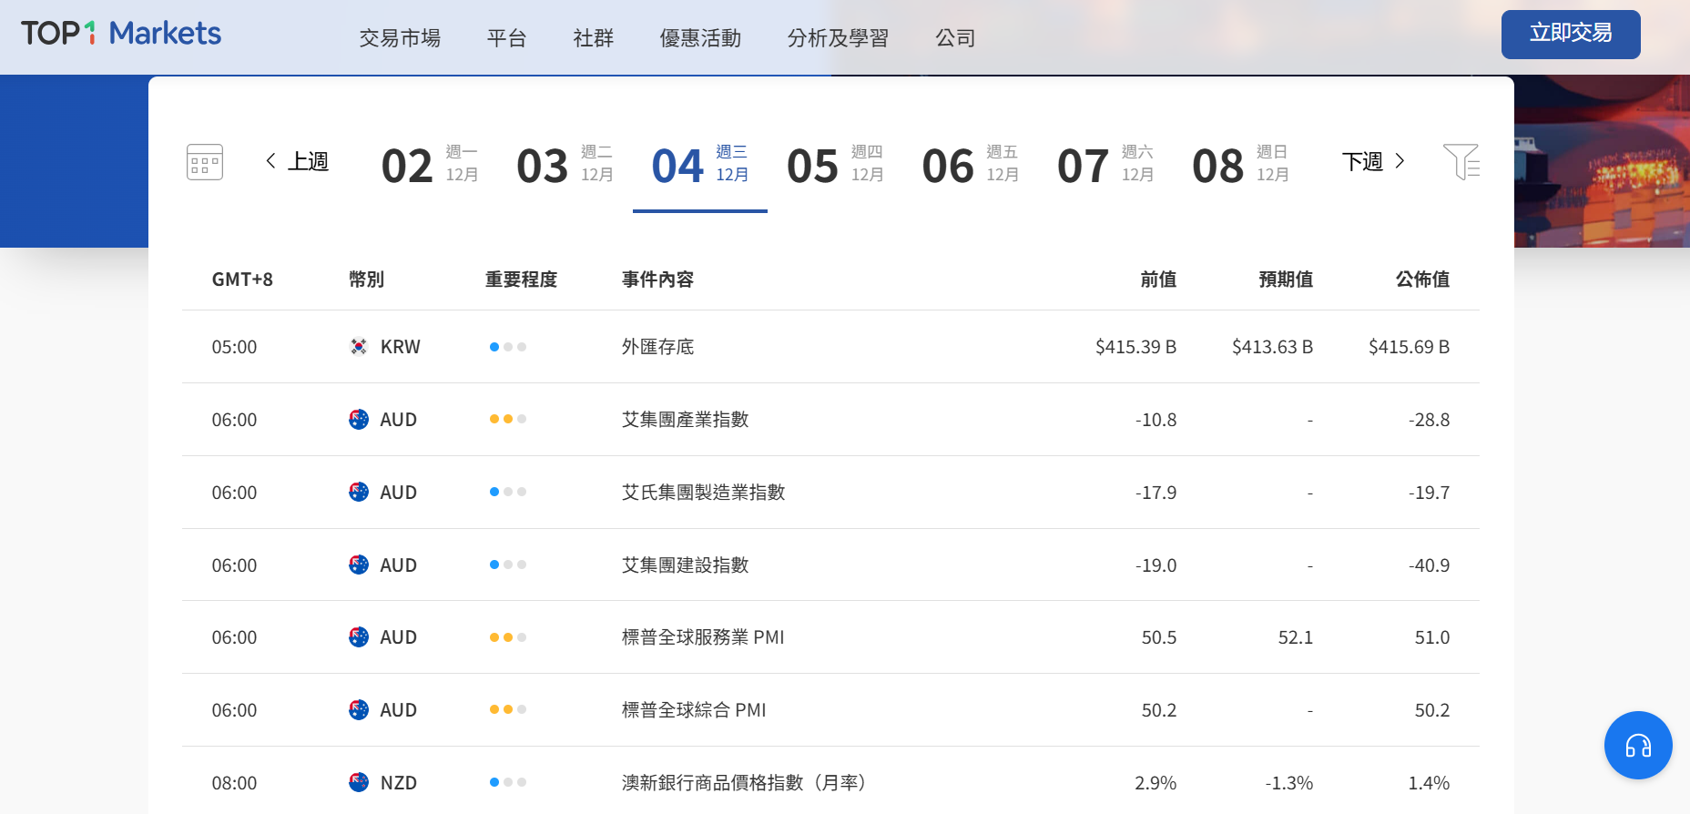Image resolution: width=1690 pixels, height=814 pixels.
Task: Click the 艾集團產業指數 event row
Action: tap(685, 420)
